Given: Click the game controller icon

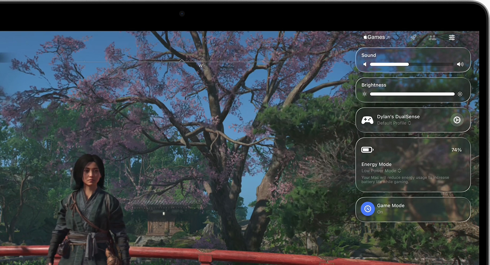Looking at the screenshot, I should (367, 120).
